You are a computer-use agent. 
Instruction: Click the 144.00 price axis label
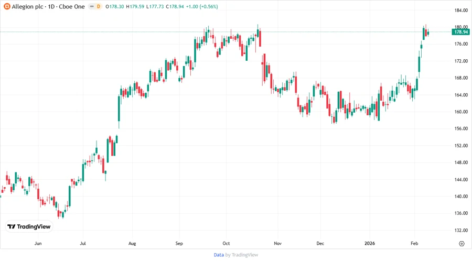pos(461,180)
